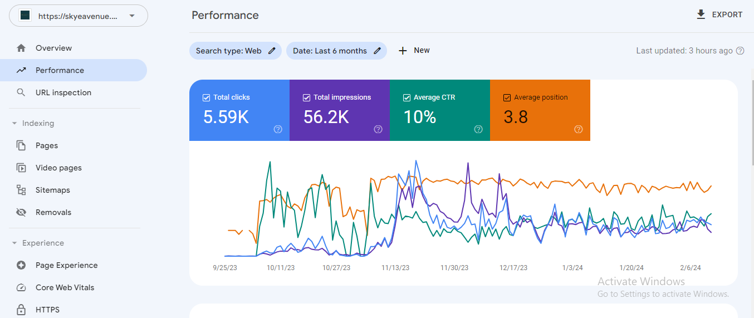Click the HTTPS padlock icon
The height and width of the screenshot is (318, 754).
[21, 310]
